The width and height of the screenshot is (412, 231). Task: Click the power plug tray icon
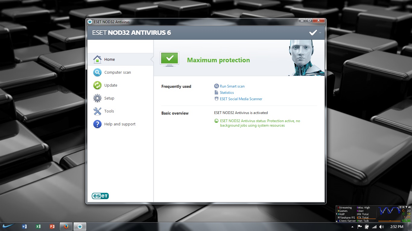tap(367, 227)
